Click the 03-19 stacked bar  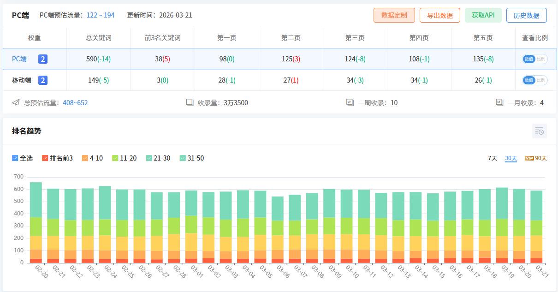[502, 225]
